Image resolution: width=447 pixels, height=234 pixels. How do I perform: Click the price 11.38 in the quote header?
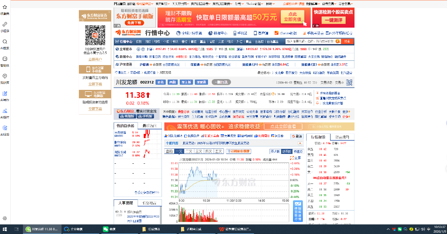point(135,95)
